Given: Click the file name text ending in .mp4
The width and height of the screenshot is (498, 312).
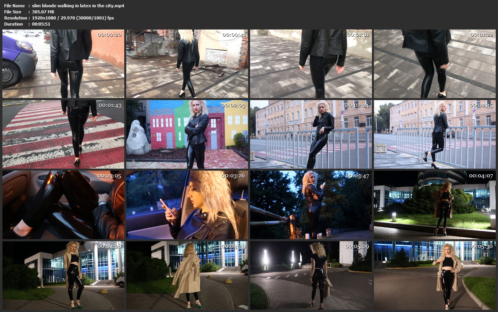Looking at the screenshot, I should (78, 6).
